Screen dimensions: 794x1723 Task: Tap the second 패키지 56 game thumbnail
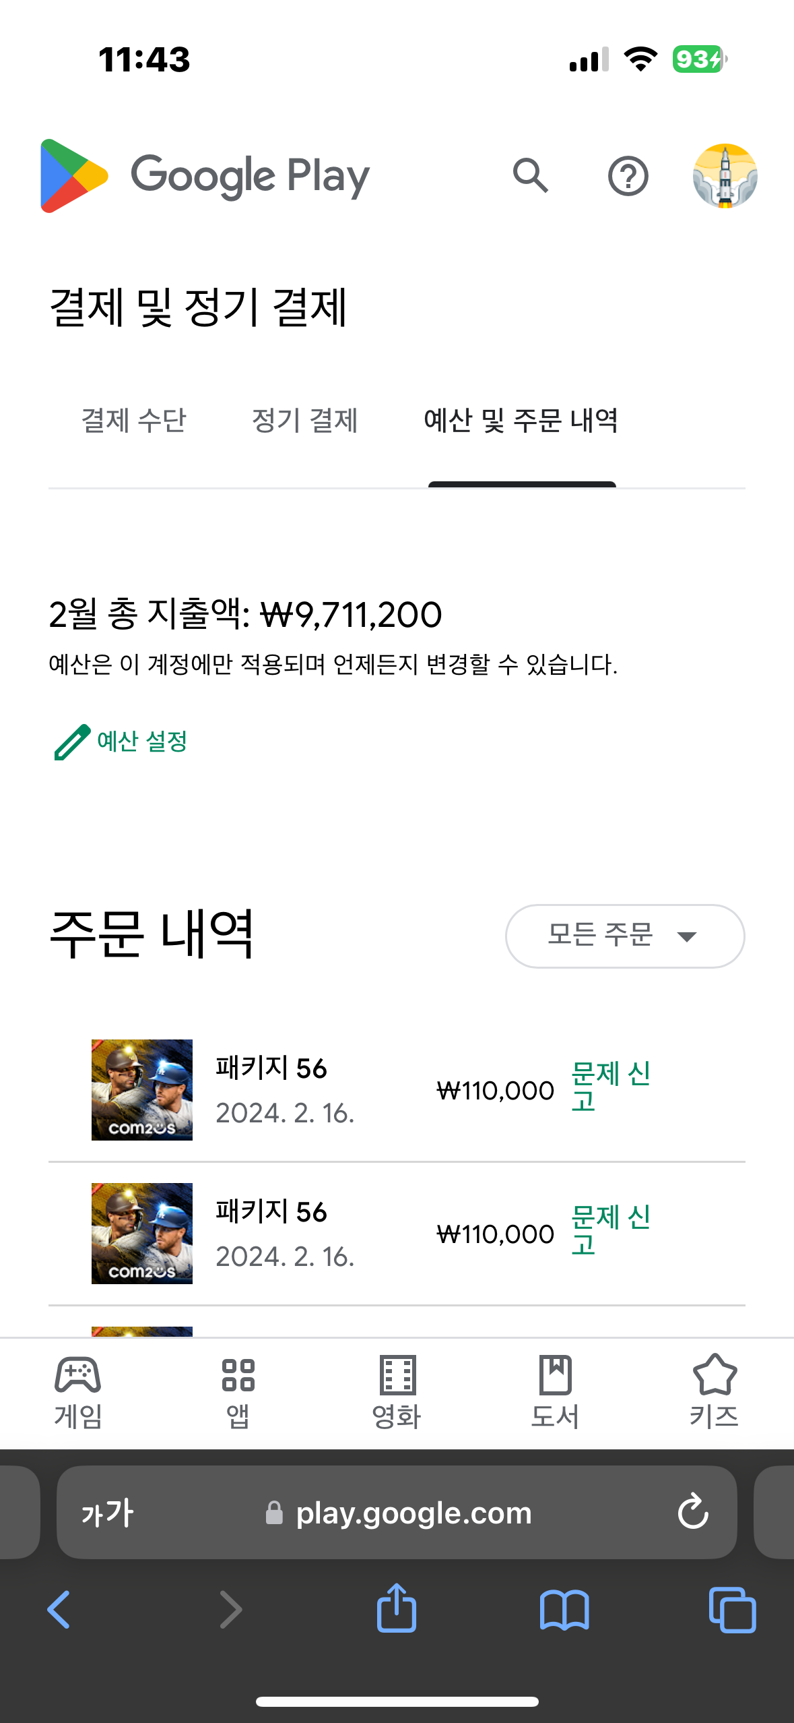(x=142, y=1233)
